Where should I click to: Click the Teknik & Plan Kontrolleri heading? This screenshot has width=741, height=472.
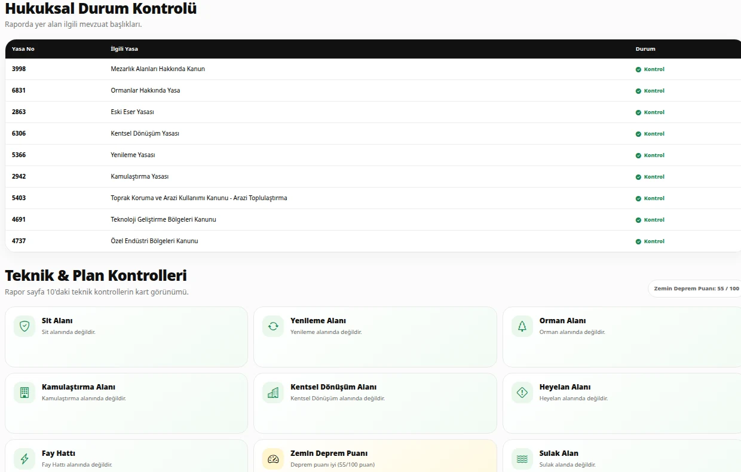(x=96, y=275)
